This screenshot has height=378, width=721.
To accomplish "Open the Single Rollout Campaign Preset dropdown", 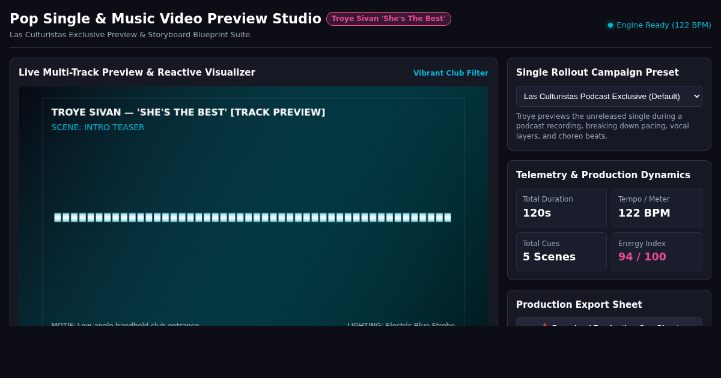I will (609, 96).
